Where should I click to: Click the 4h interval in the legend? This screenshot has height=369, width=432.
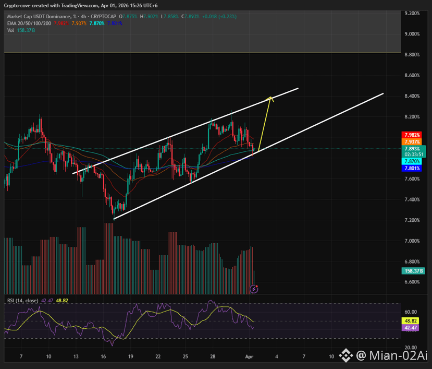point(84,17)
